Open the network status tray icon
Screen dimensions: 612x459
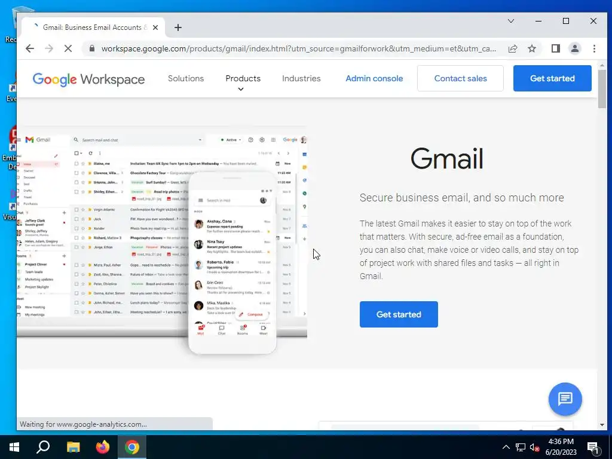(x=521, y=447)
